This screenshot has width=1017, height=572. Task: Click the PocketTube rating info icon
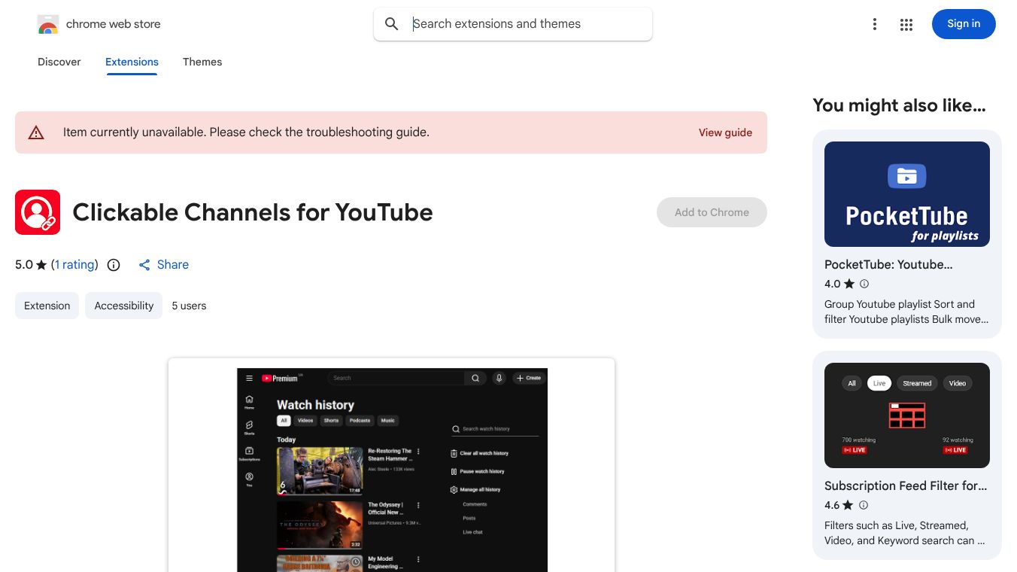[864, 284]
